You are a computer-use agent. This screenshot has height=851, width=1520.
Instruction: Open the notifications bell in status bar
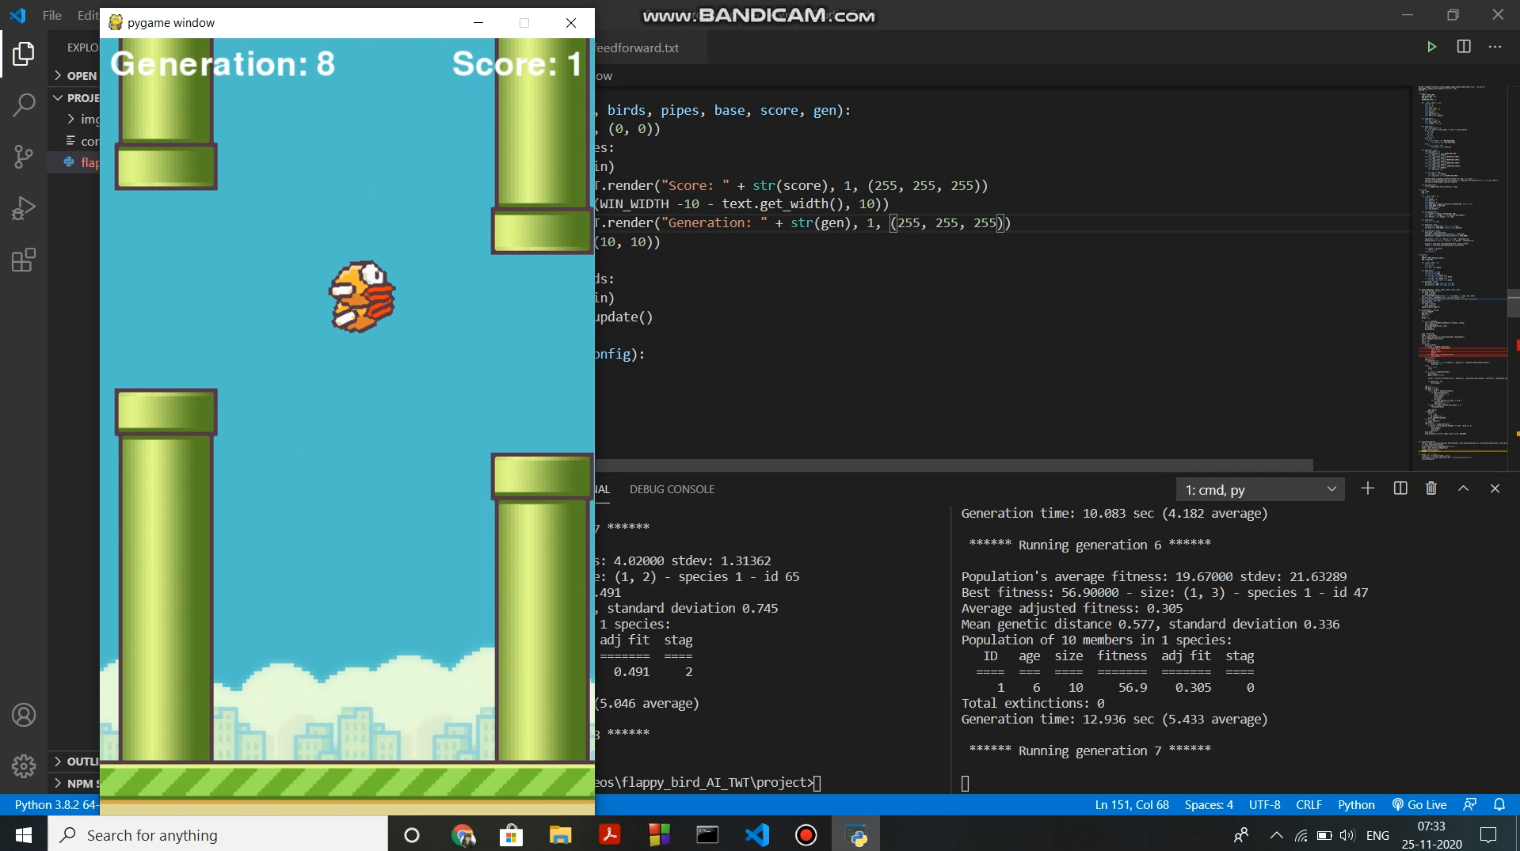pyautogui.click(x=1499, y=804)
